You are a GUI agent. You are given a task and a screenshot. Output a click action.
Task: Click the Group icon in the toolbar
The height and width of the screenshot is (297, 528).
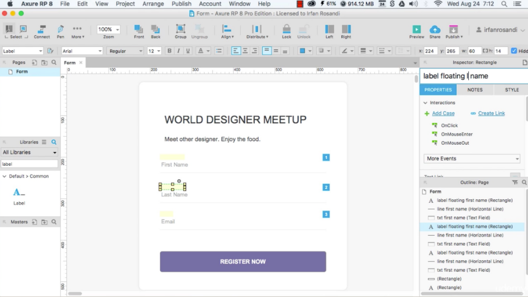coord(180,30)
